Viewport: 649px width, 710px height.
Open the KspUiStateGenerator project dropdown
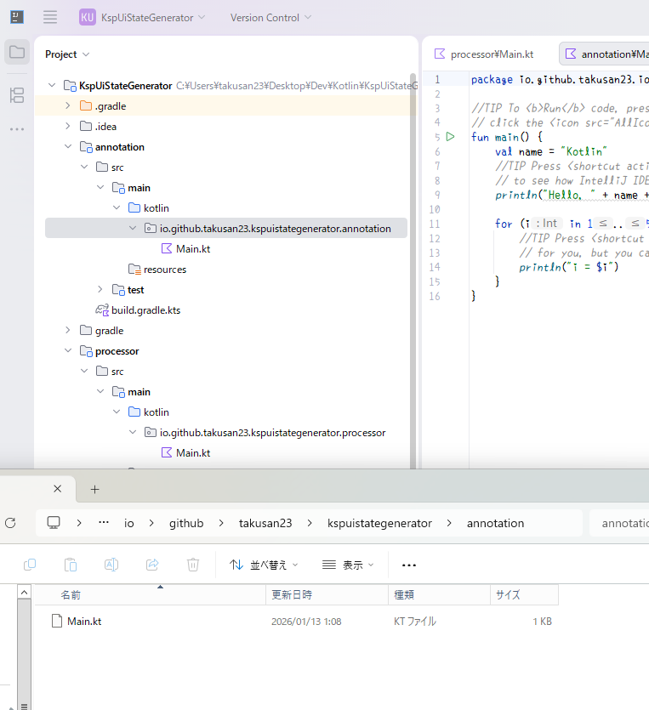tap(143, 17)
